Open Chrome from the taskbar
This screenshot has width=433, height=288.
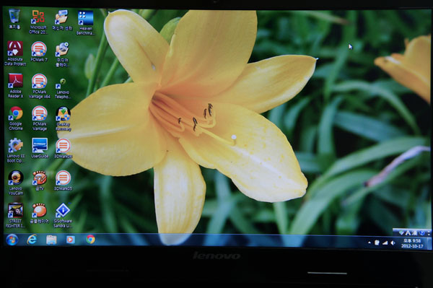tap(90, 239)
